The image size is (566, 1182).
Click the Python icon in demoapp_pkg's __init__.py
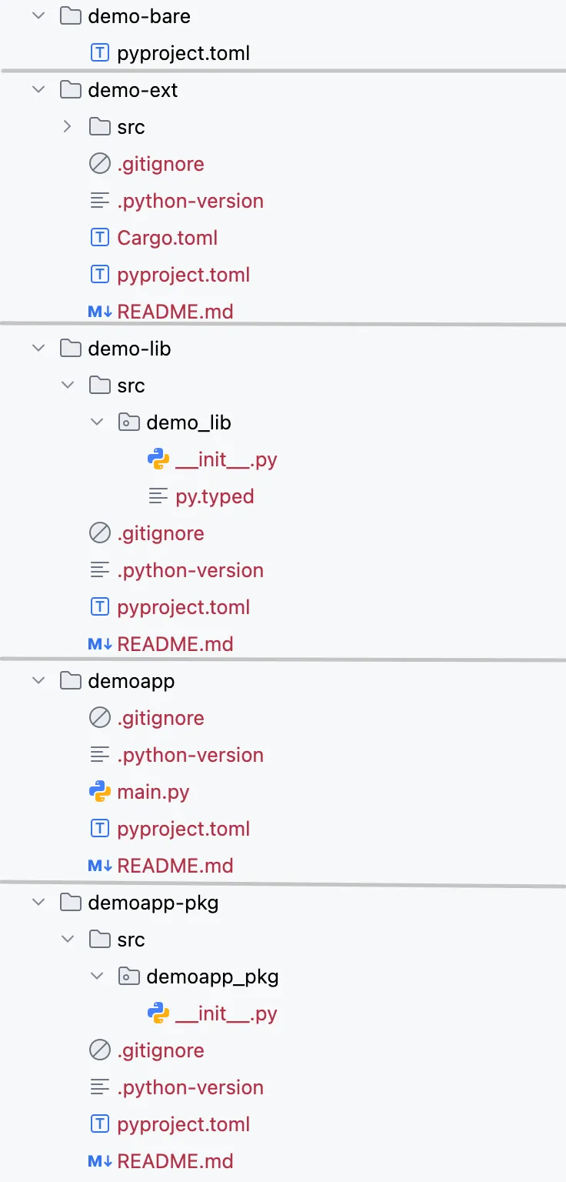pyautogui.click(x=158, y=1013)
